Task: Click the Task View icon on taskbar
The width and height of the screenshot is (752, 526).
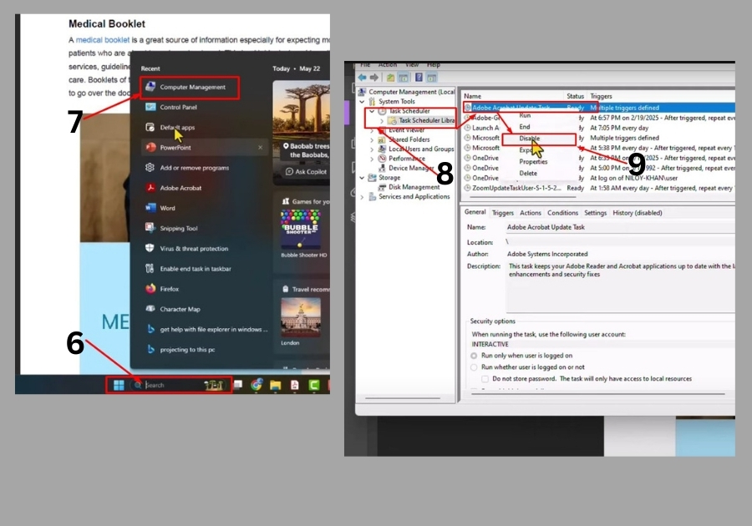Action: (x=238, y=384)
